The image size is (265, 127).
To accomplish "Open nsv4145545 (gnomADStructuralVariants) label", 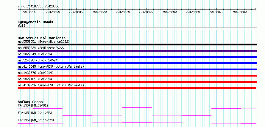I will click(x=51, y=66).
